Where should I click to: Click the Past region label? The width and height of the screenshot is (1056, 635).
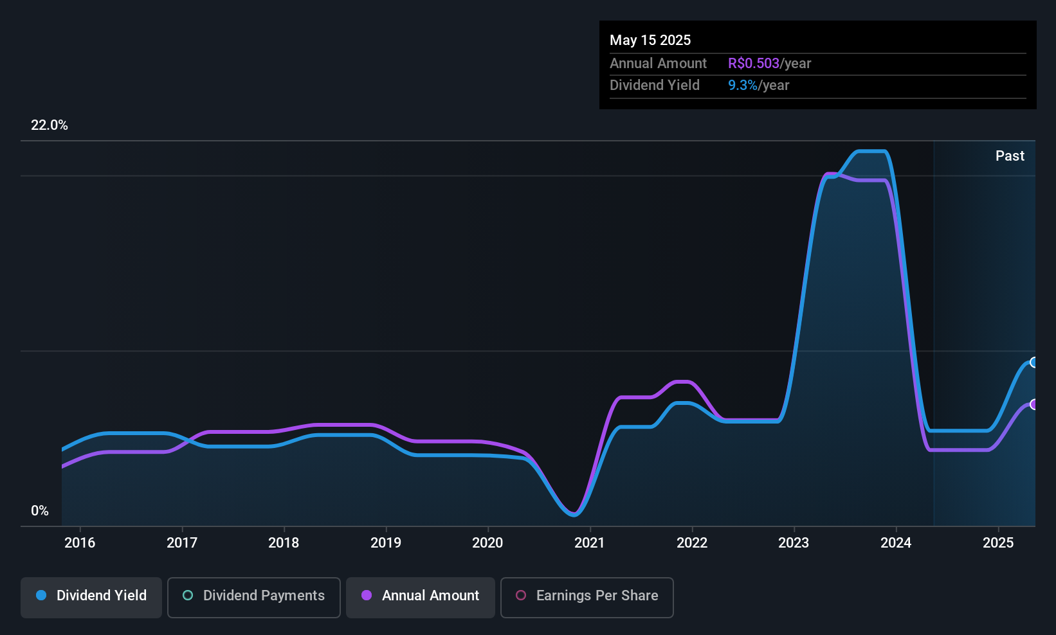pyautogui.click(x=1010, y=156)
